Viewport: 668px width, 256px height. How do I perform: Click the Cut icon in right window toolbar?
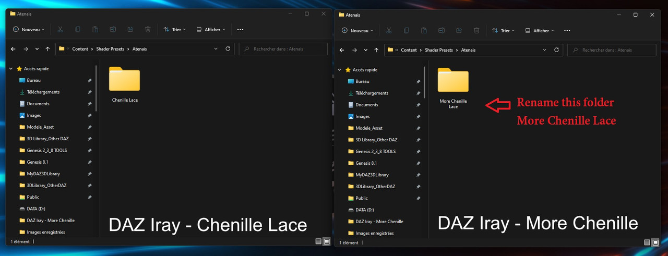click(389, 31)
